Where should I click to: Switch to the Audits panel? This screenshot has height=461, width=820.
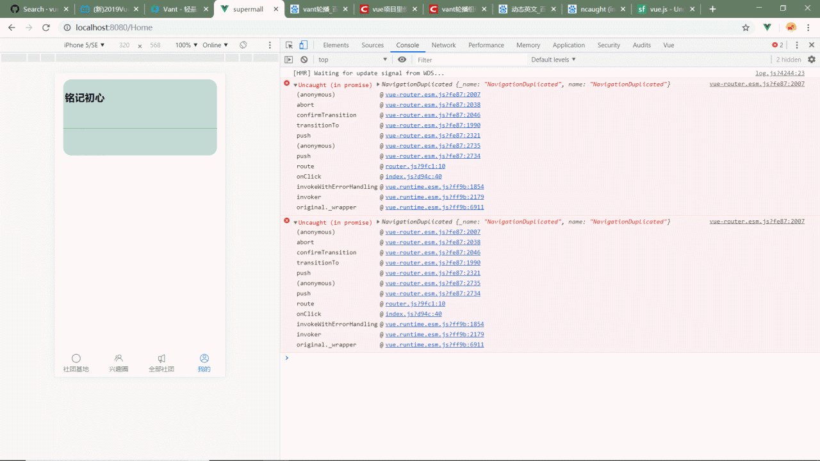[x=641, y=45]
